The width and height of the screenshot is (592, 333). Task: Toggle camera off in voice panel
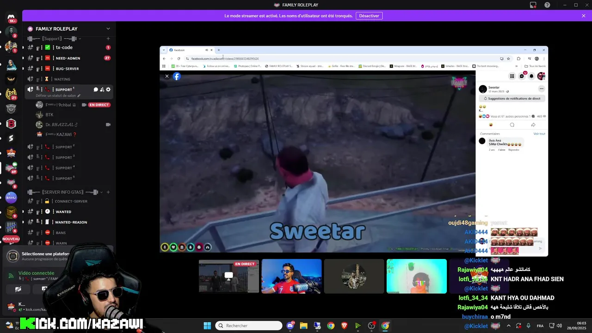18,289
